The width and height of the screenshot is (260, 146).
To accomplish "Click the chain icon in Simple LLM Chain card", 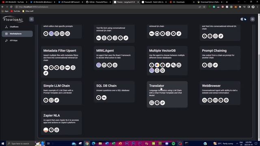I will point(57,100).
